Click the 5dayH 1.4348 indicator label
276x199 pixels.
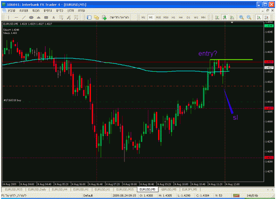coord(11,30)
